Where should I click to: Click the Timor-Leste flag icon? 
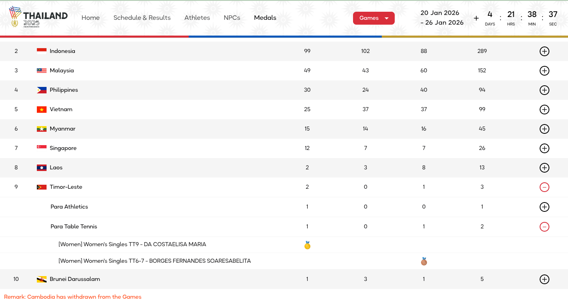click(x=42, y=187)
